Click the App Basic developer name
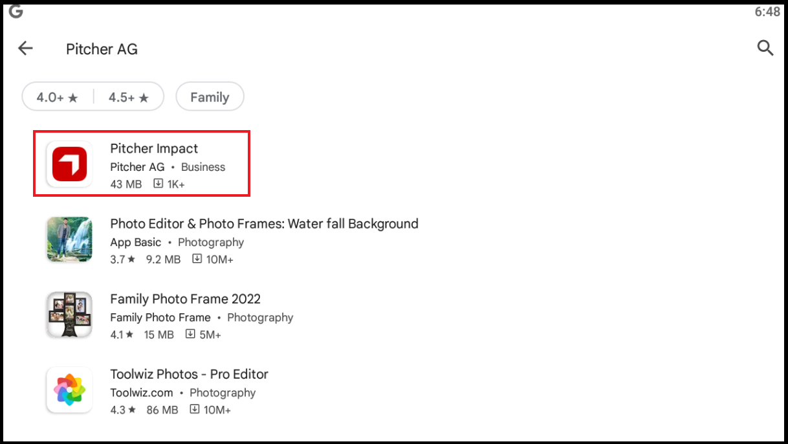Viewport: 788px width, 444px height. pyautogui.click(x=135, y=242)
